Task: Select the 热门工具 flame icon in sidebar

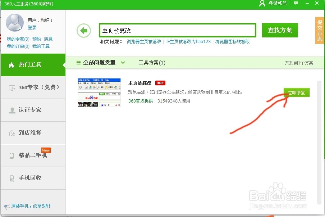Action: click(x=11, y=65)
